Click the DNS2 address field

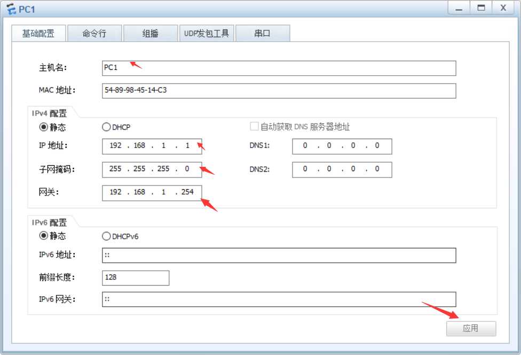[x=342, y=170]
